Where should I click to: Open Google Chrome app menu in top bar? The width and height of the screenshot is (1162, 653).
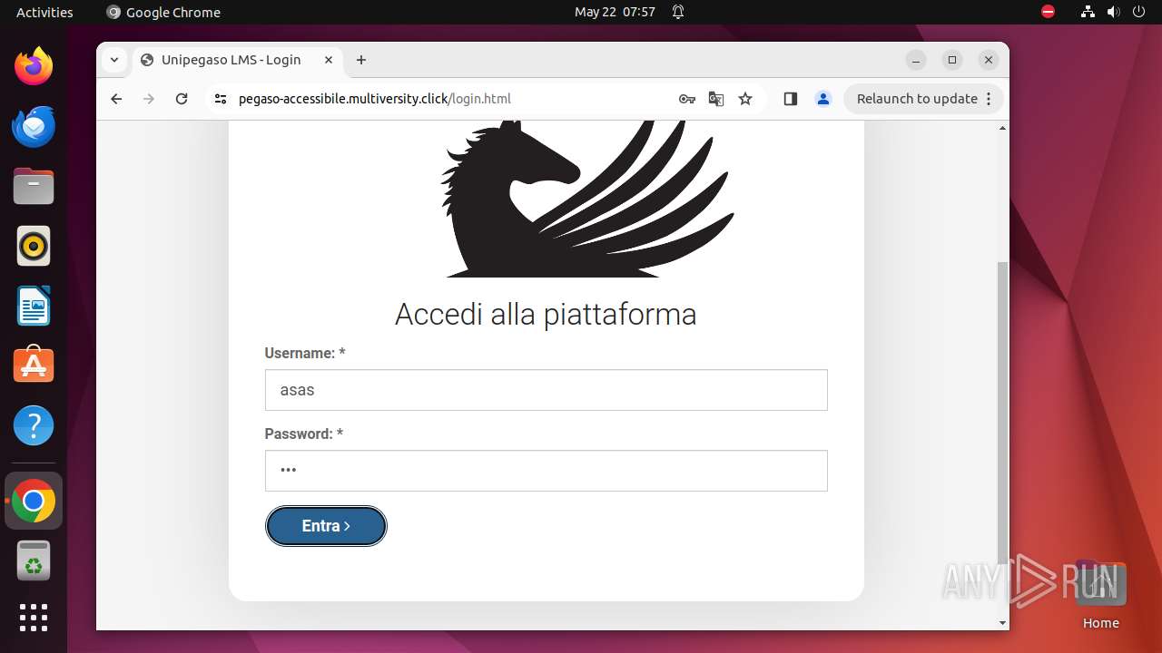(x=163, y=12)
